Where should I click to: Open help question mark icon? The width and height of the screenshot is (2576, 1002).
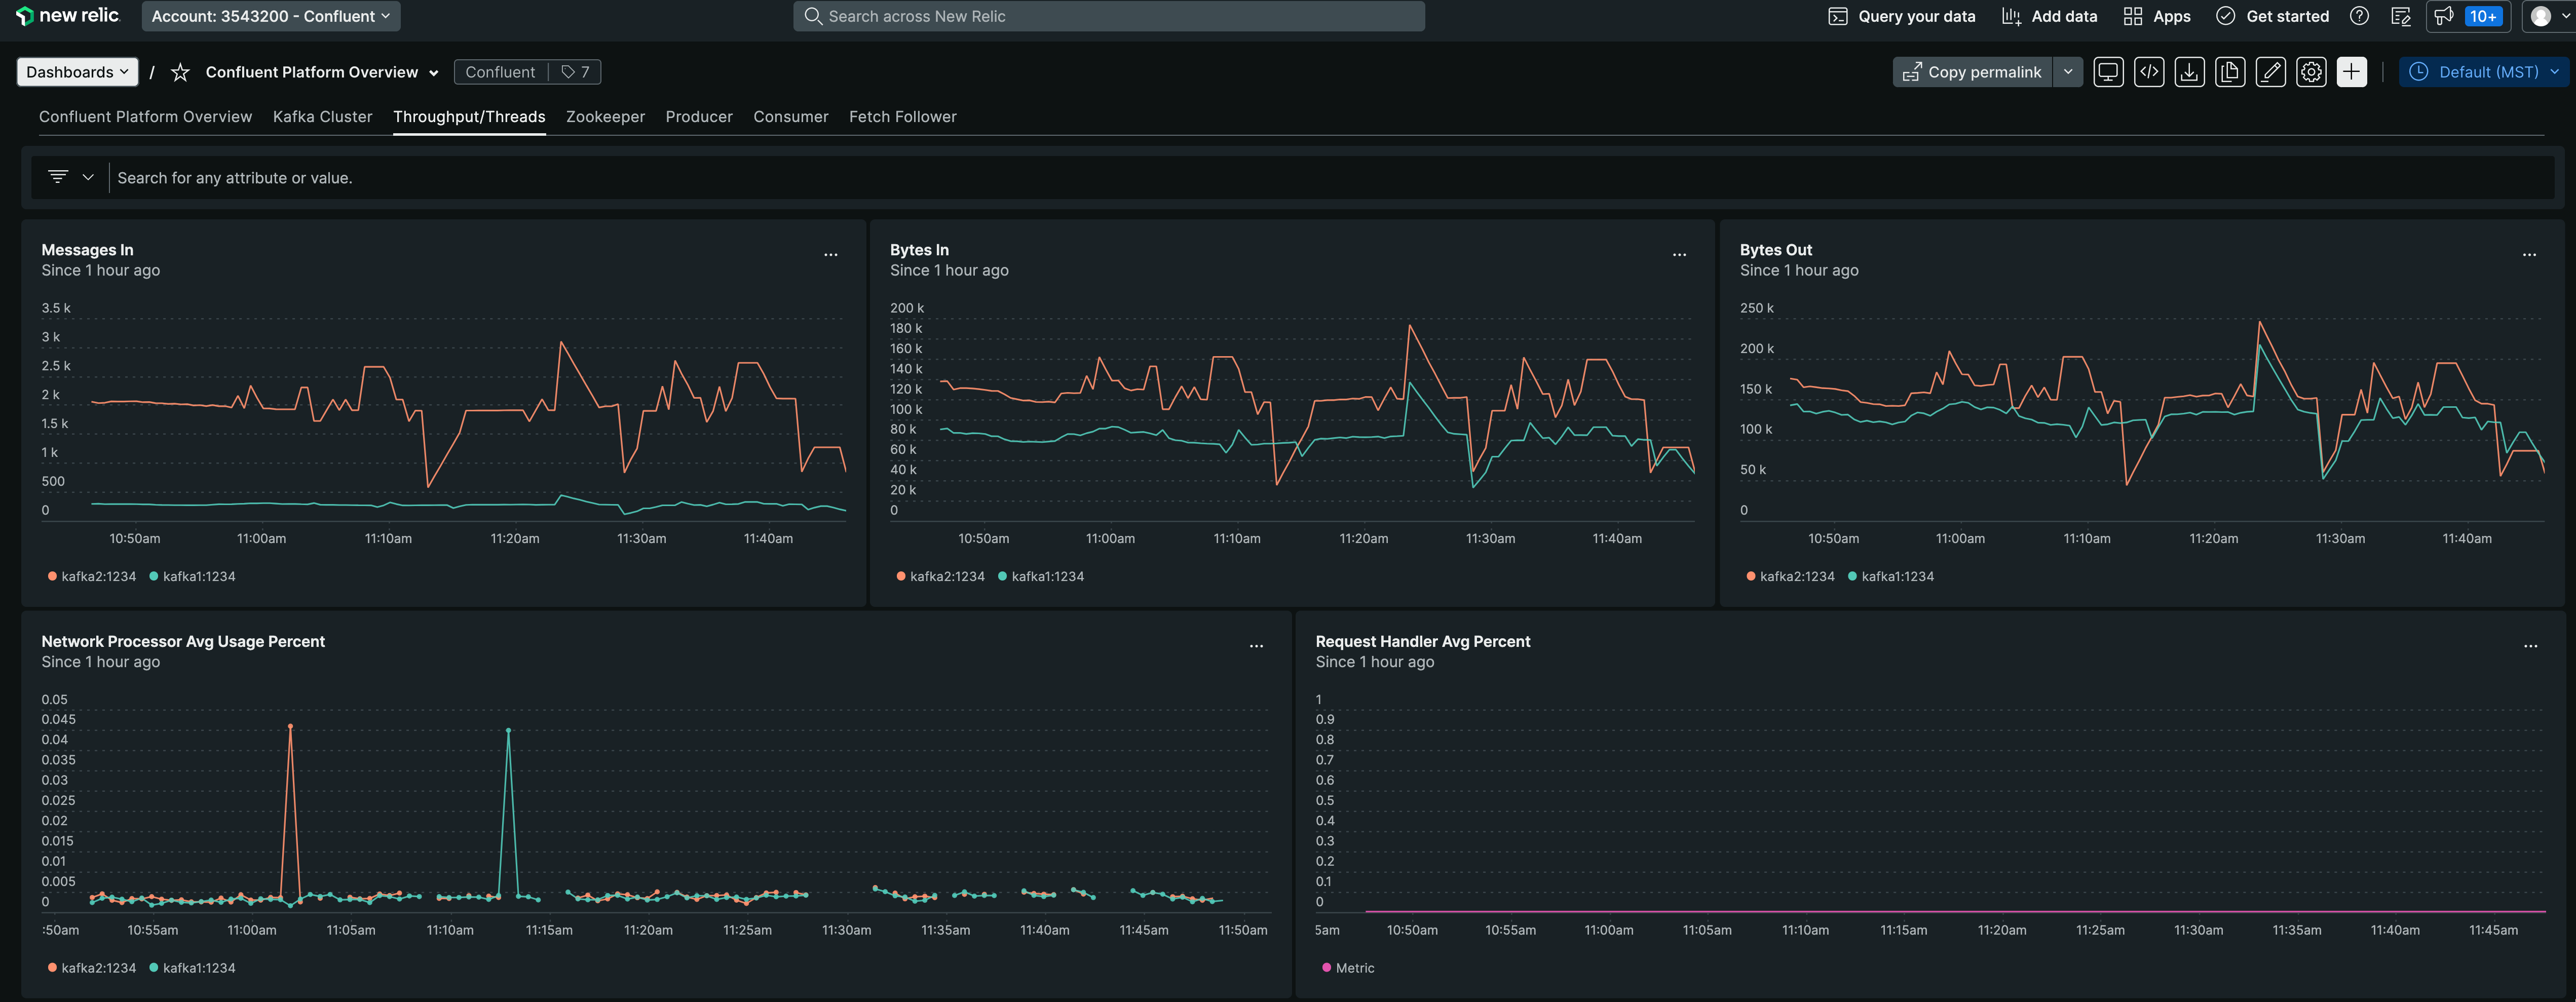pyautogui.click(x=2359, y=16)
